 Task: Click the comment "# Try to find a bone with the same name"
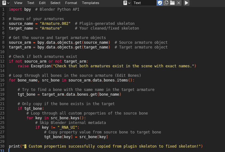click(x=86, y=90)
